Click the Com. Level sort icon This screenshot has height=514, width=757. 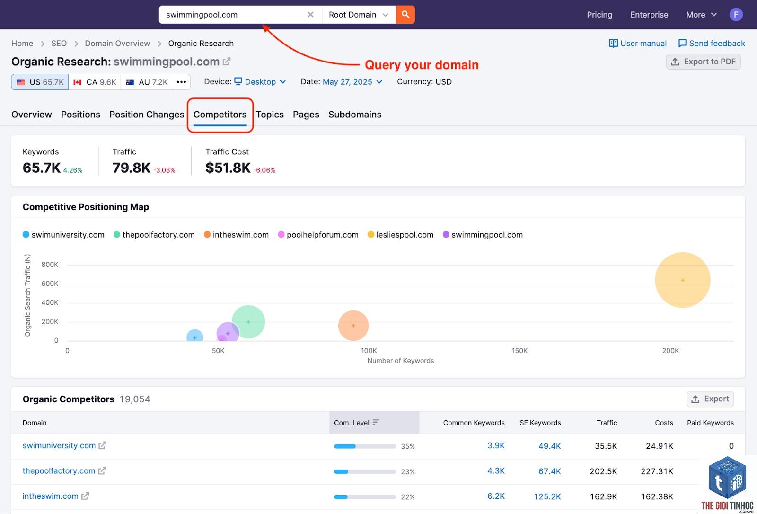click(376, 422)
